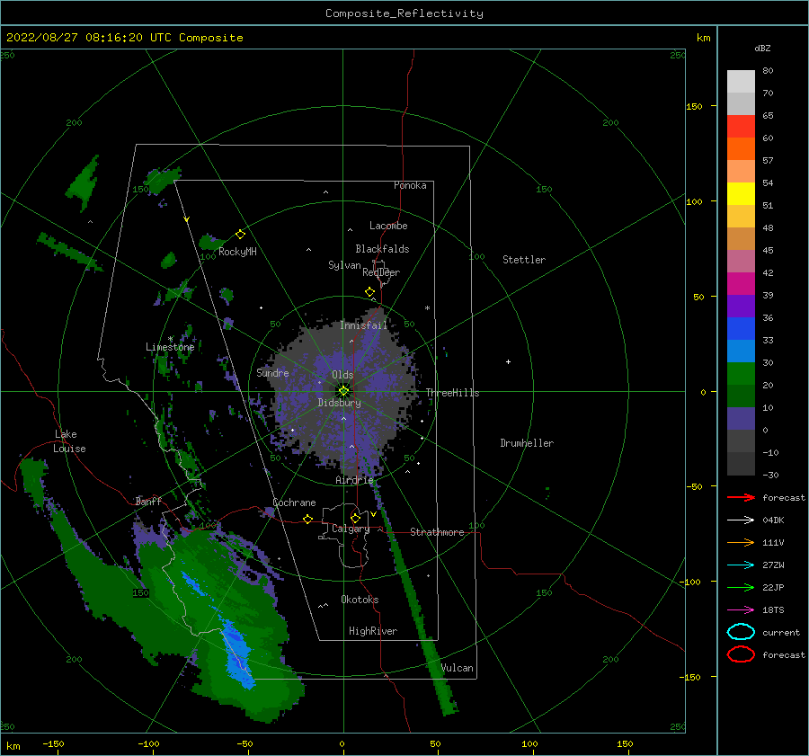This screenshot has height=756, width=809.
Task: Select the magenta 42–39 dBZ swatch
Action: point(741,283)
